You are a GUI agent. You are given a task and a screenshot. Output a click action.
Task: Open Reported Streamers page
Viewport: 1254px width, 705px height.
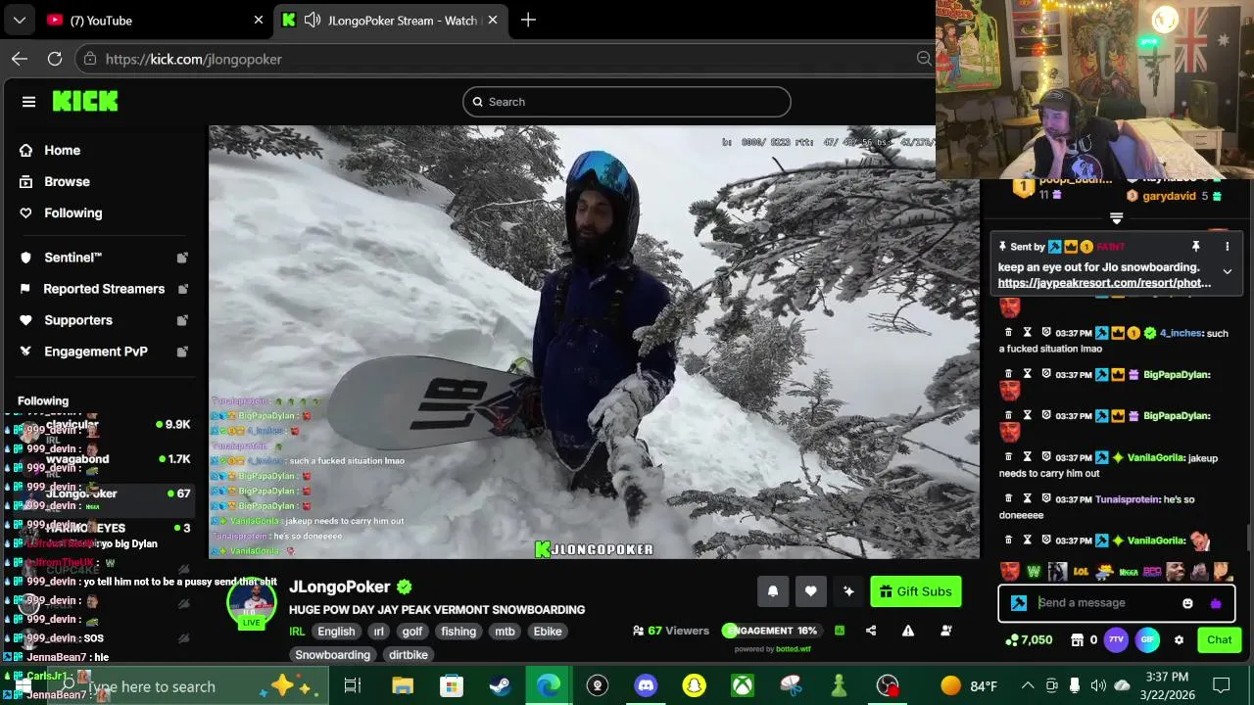coord(103,289)
